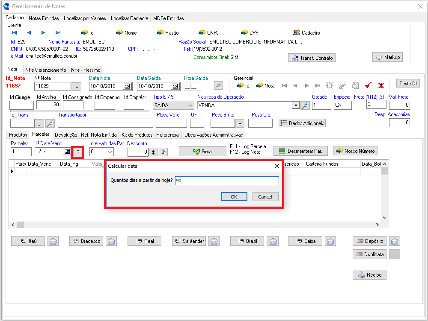
Task: Switch to the Notas Emitidas tab
Action: pos(44,18)
